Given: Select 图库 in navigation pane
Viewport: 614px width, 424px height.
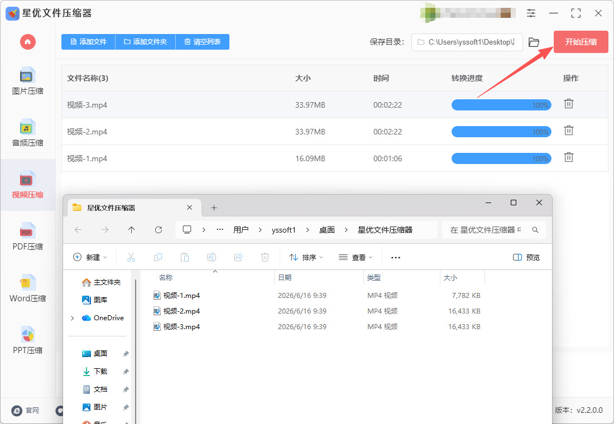Looking at the screenshot, I should 95,300.
